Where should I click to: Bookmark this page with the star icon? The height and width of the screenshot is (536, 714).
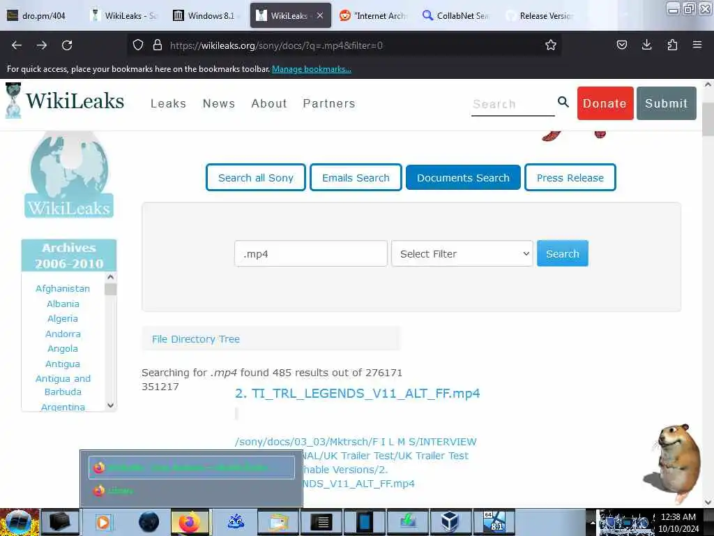pyautogui.click(x=551, y=45)
